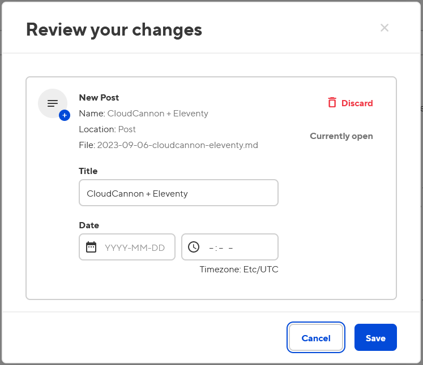
Task: Click the Date field label
Action: pos(89,225)
